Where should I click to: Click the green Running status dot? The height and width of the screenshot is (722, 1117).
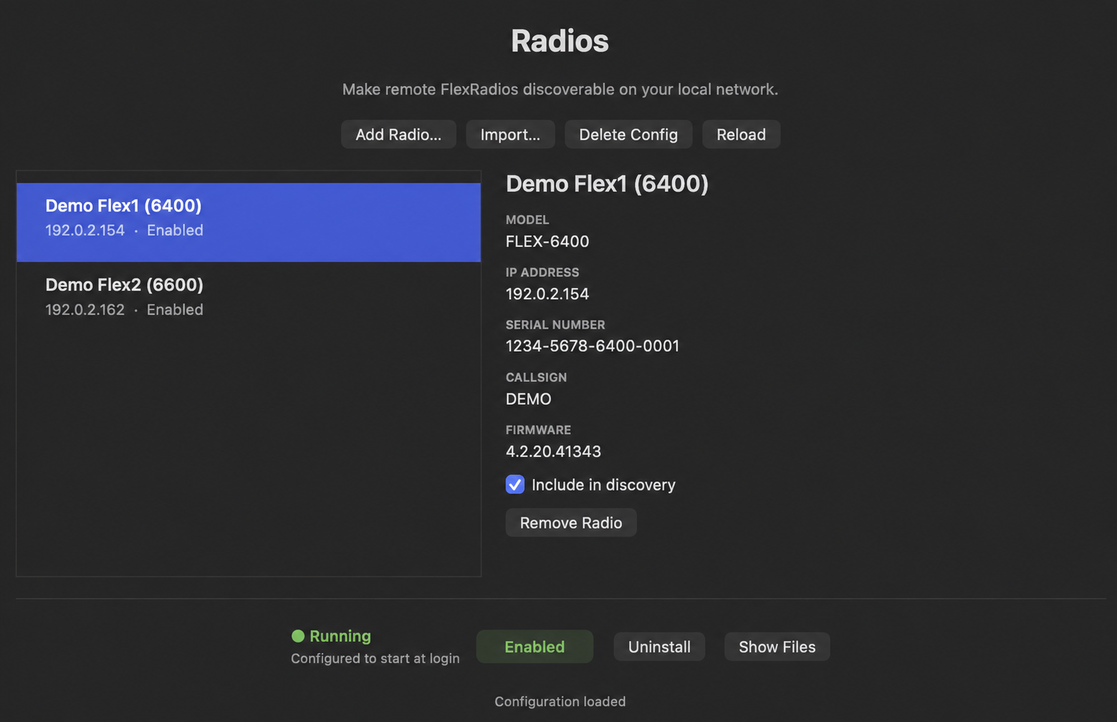coord(298,636)
